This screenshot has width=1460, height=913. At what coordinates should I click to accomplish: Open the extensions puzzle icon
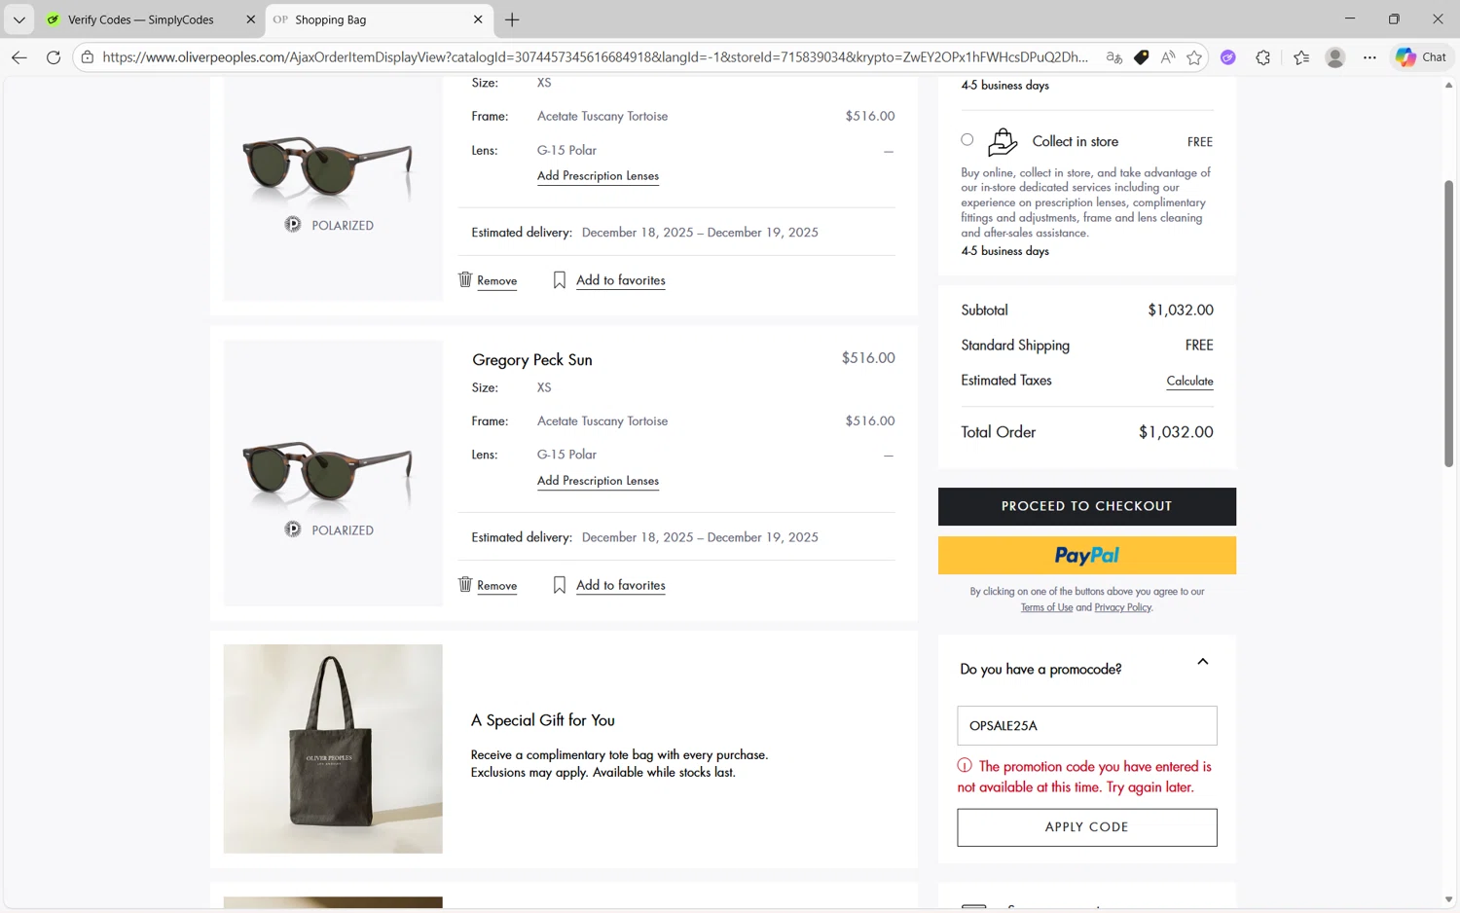coord(1263,57)
